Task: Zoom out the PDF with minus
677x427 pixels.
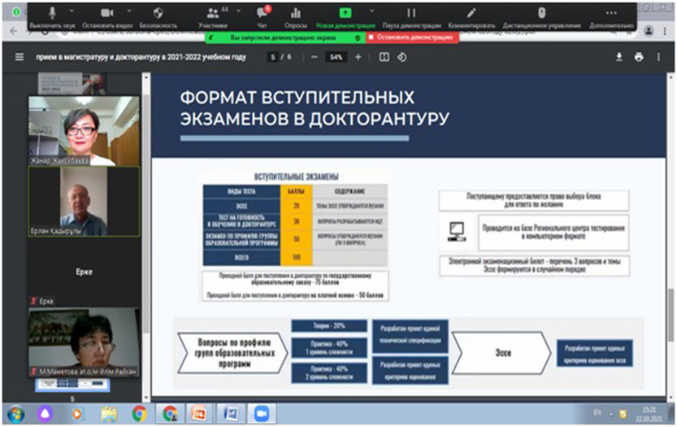Action: (310, 58)
